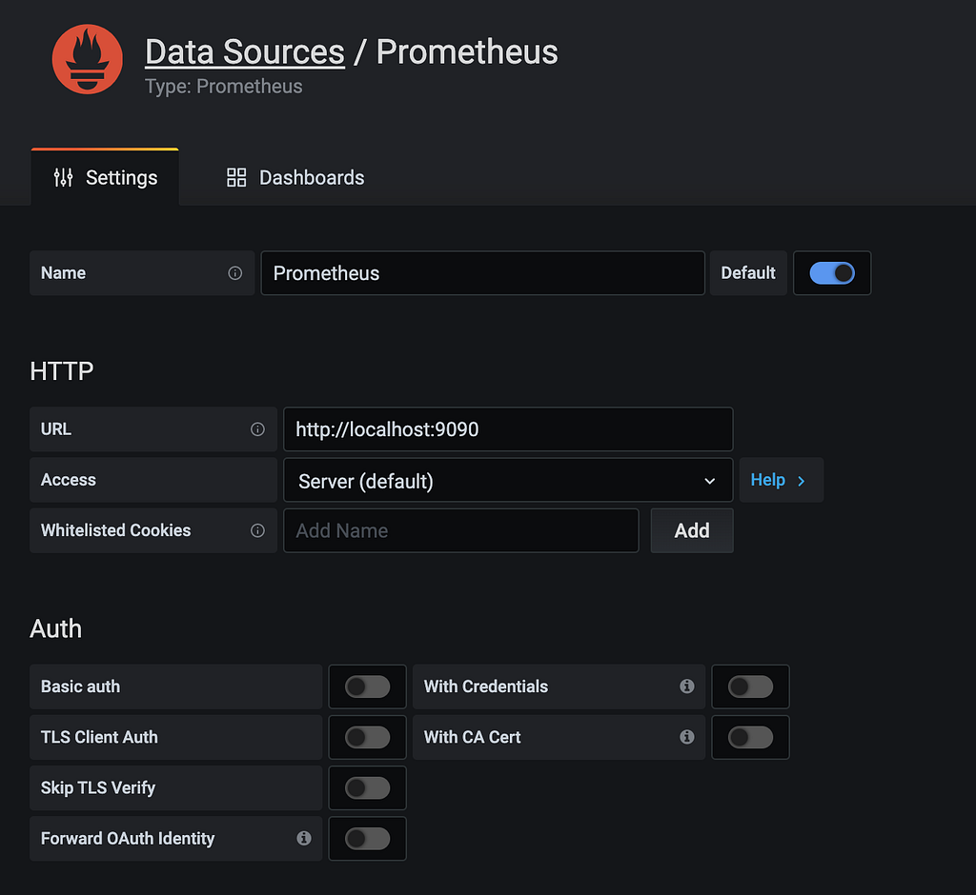Enable the TLS Client Auth switch
Screen dimensions: 976x895
[x=367, y=738]
